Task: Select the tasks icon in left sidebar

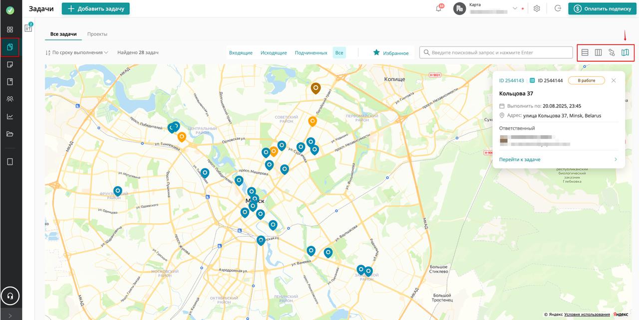Action: click(x=10, y=47)
